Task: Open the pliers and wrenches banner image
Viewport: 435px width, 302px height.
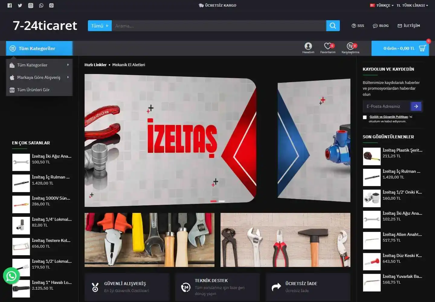Action: (150, 240)
